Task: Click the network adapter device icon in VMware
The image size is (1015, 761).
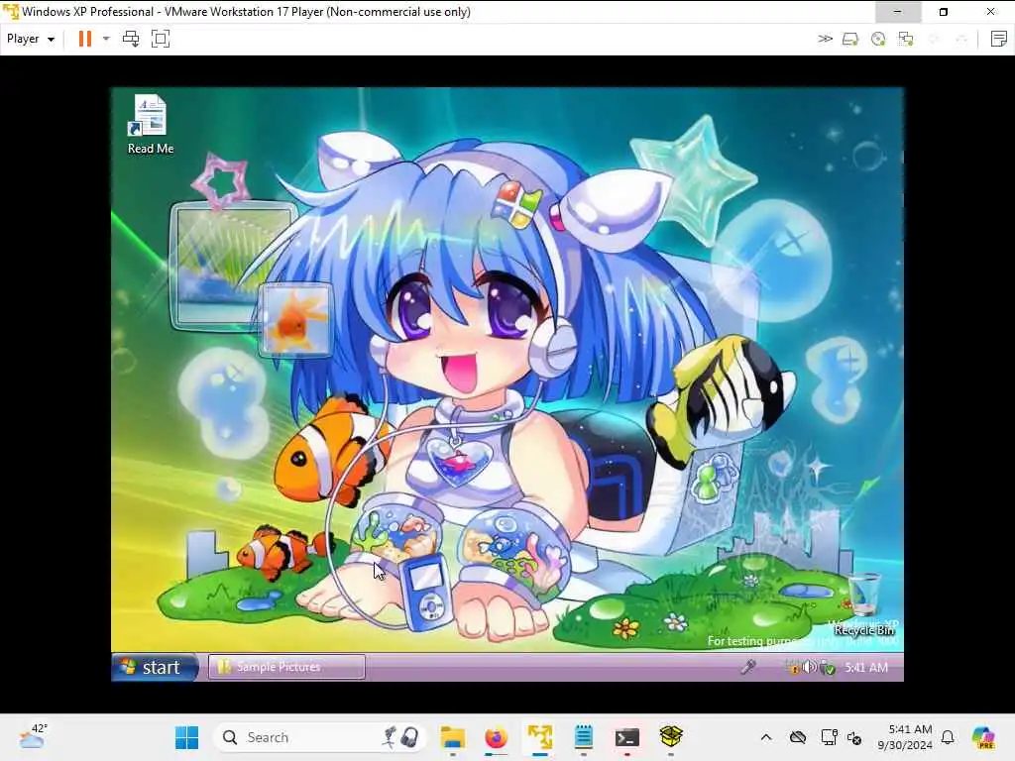Action: 906,39
